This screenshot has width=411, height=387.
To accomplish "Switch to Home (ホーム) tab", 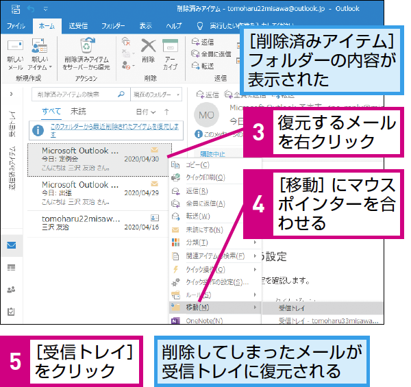I will 47,26.
